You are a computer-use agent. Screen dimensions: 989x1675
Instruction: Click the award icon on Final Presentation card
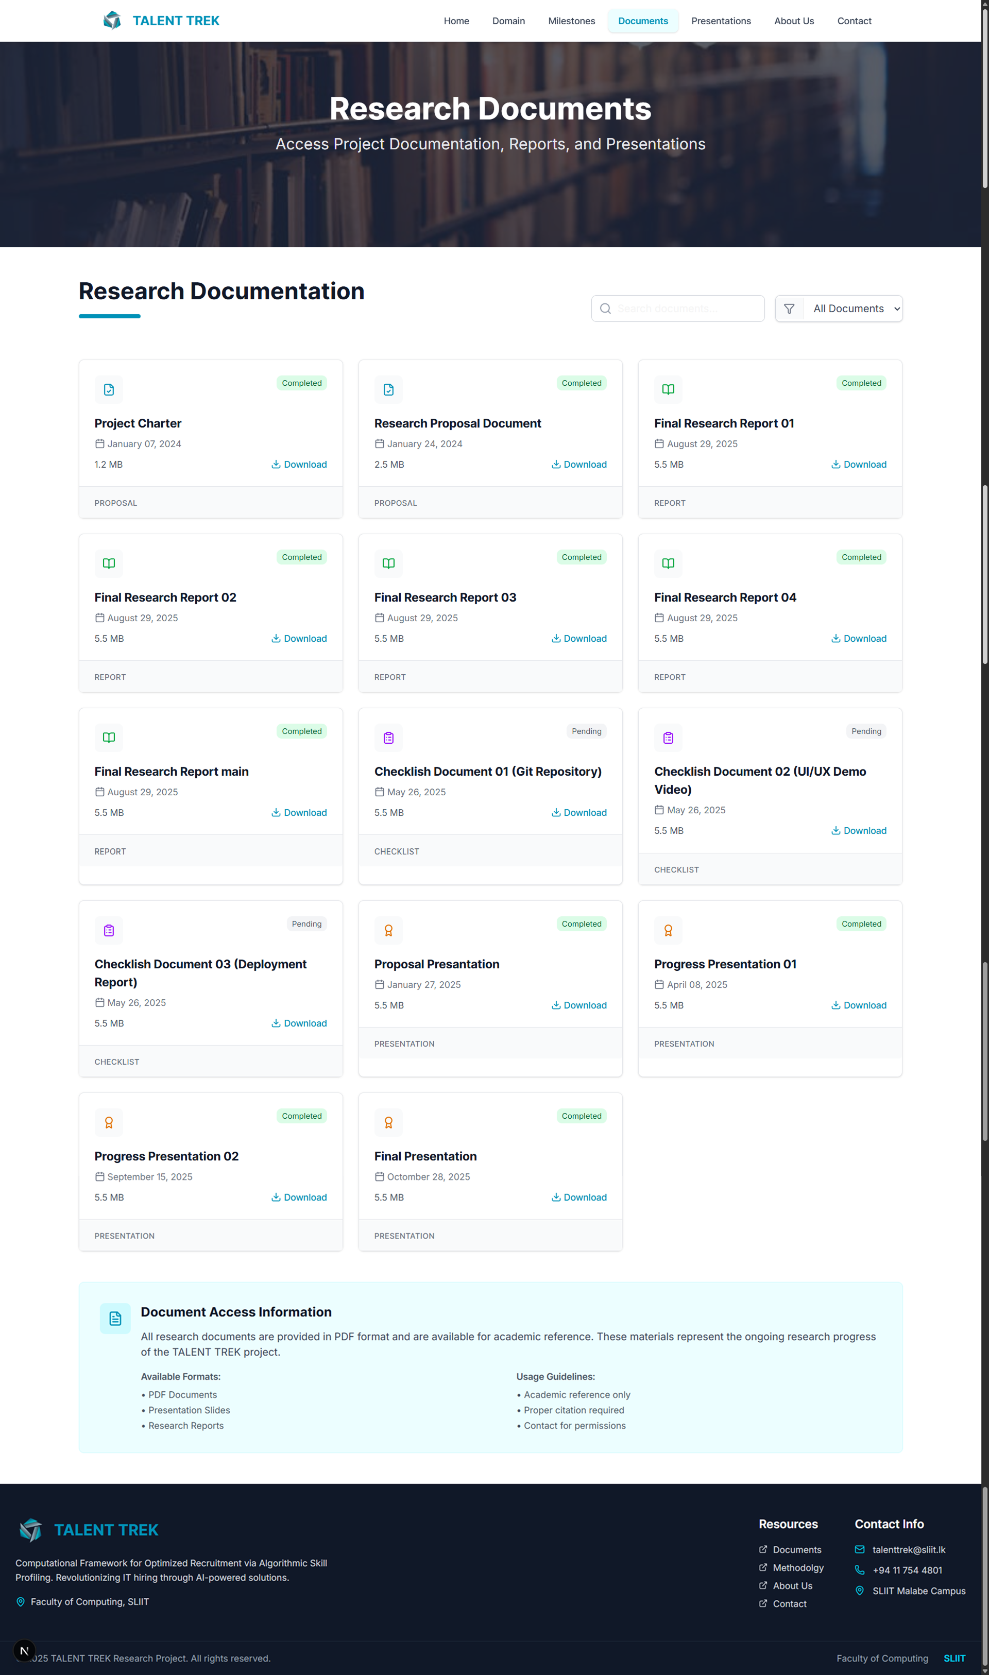pyautogui.click(x=388, y=1123)
